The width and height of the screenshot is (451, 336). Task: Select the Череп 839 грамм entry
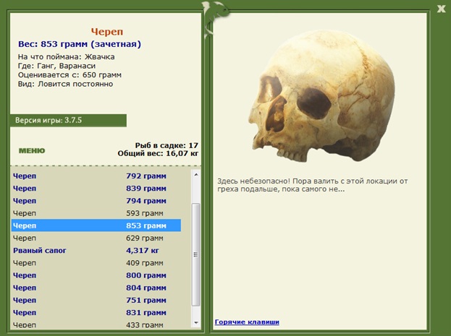[x=96, y=189]
